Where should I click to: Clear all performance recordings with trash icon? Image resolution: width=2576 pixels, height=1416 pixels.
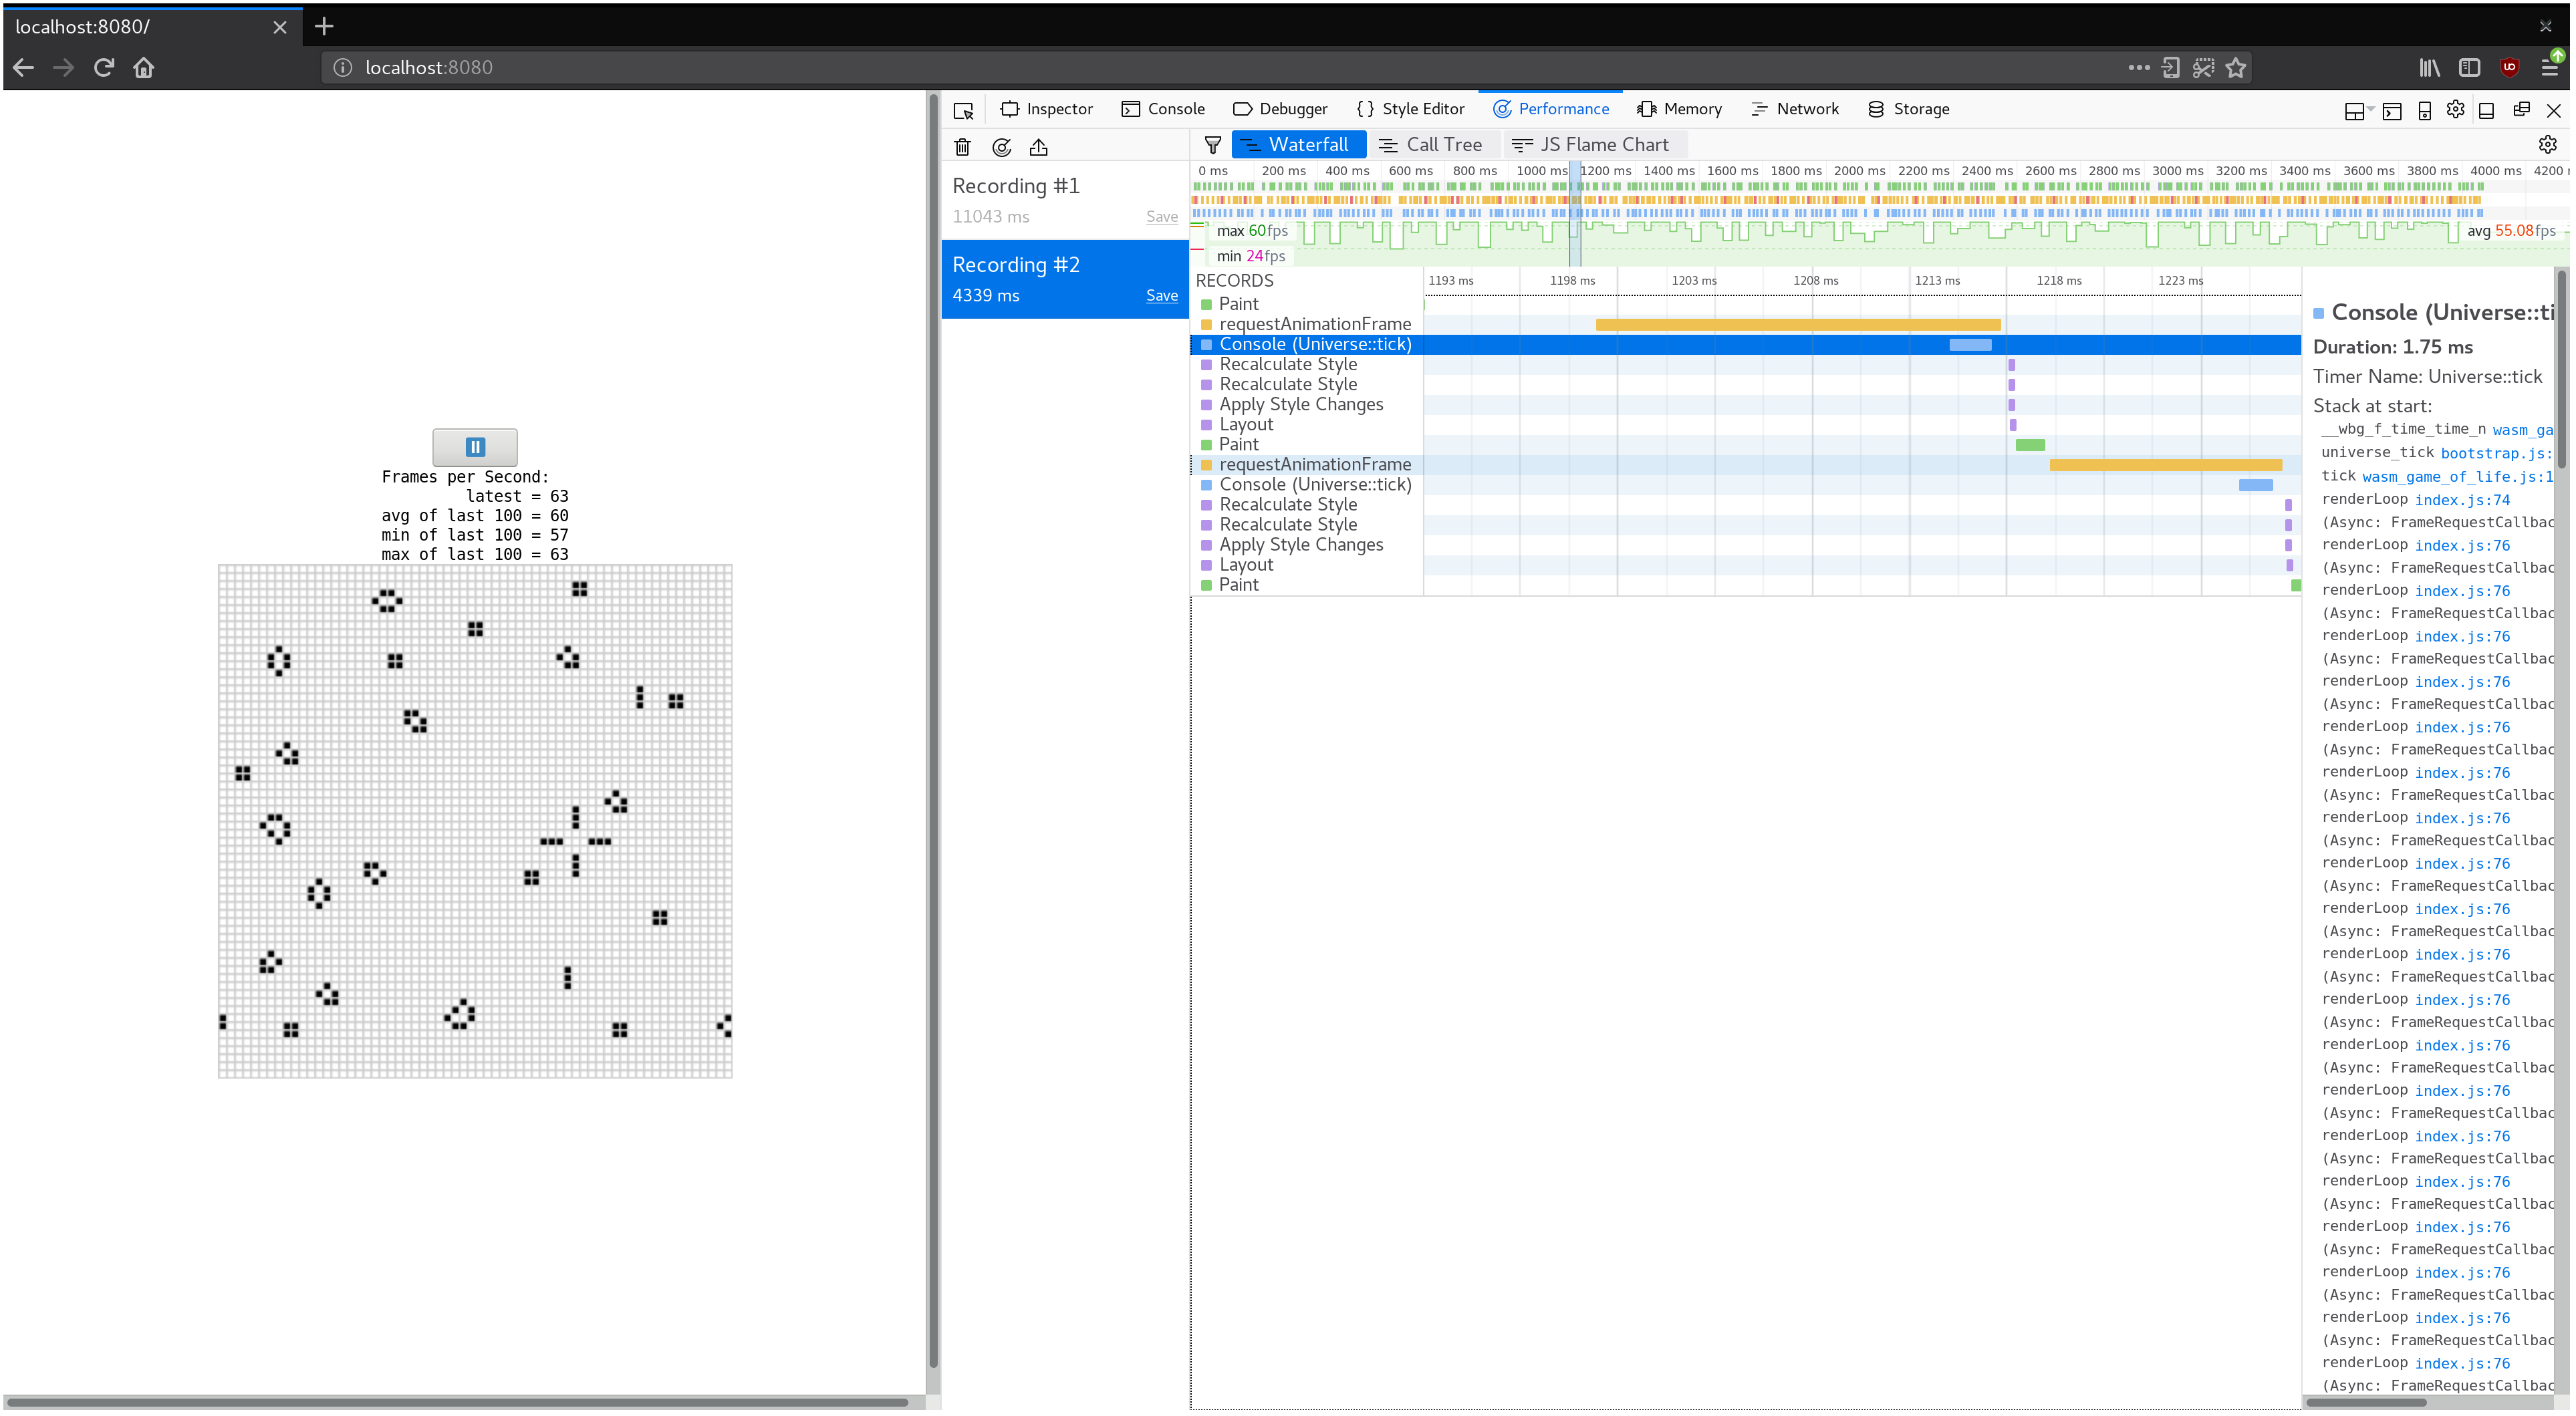[963, 147]
